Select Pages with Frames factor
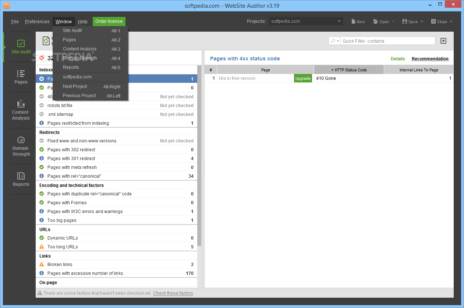 117,203
